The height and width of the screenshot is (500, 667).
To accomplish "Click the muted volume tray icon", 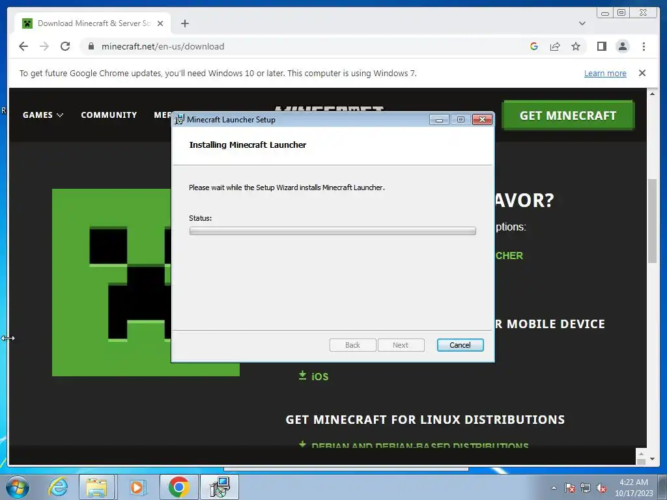I will pos(601,488).
